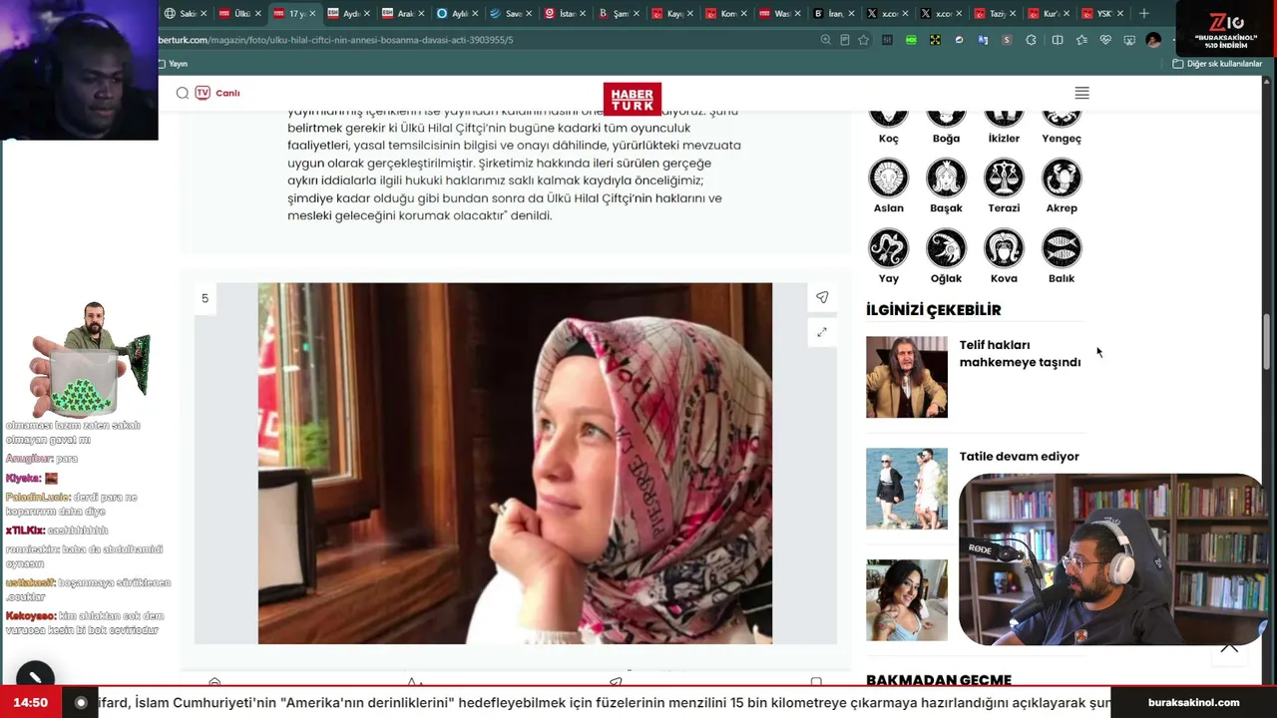Open the 'S' browser extension icon
The image size is (1277, 718).
pos(1007,40)
